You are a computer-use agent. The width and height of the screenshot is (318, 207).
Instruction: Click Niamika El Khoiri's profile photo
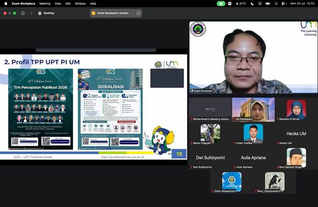(x=296, y=110)
